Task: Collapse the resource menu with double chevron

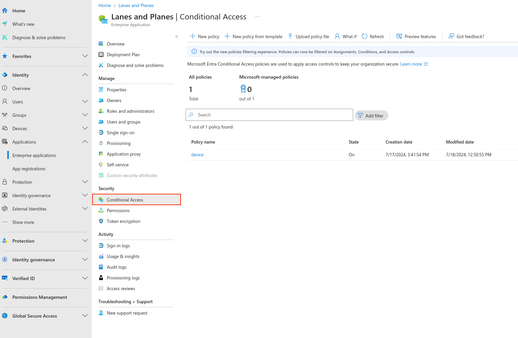Action: point(177,36)
